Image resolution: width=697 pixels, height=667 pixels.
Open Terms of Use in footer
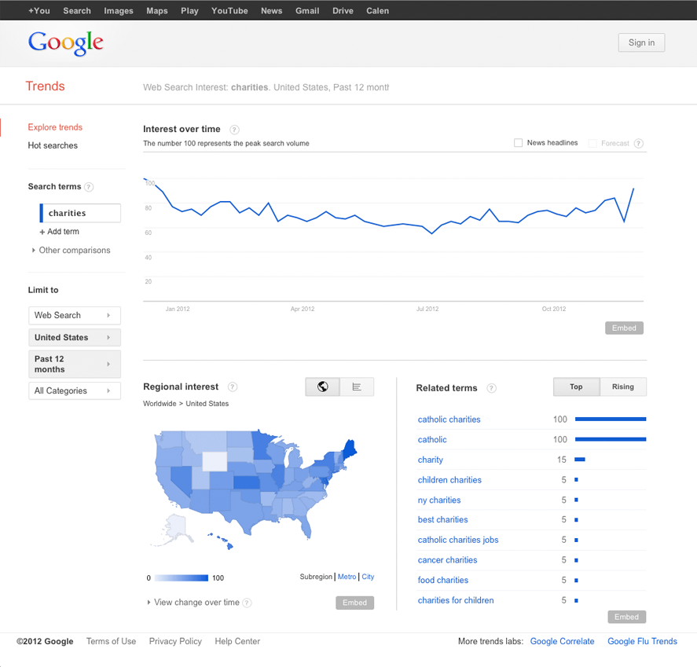(x=111, y=642)
